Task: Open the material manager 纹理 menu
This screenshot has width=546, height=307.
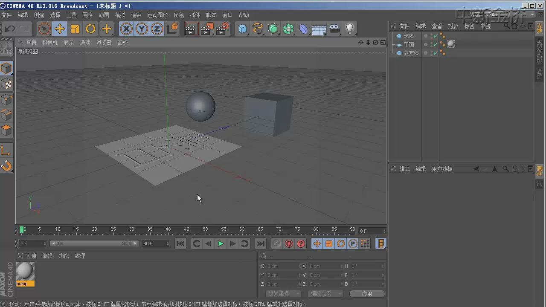Action: (80, 256)
